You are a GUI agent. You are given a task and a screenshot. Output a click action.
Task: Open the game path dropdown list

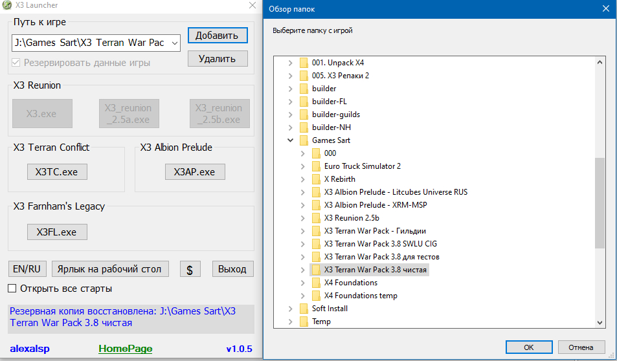[x=174, y=43]
